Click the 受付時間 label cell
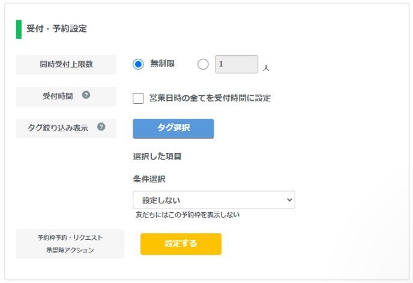 [x=66, y=97]
